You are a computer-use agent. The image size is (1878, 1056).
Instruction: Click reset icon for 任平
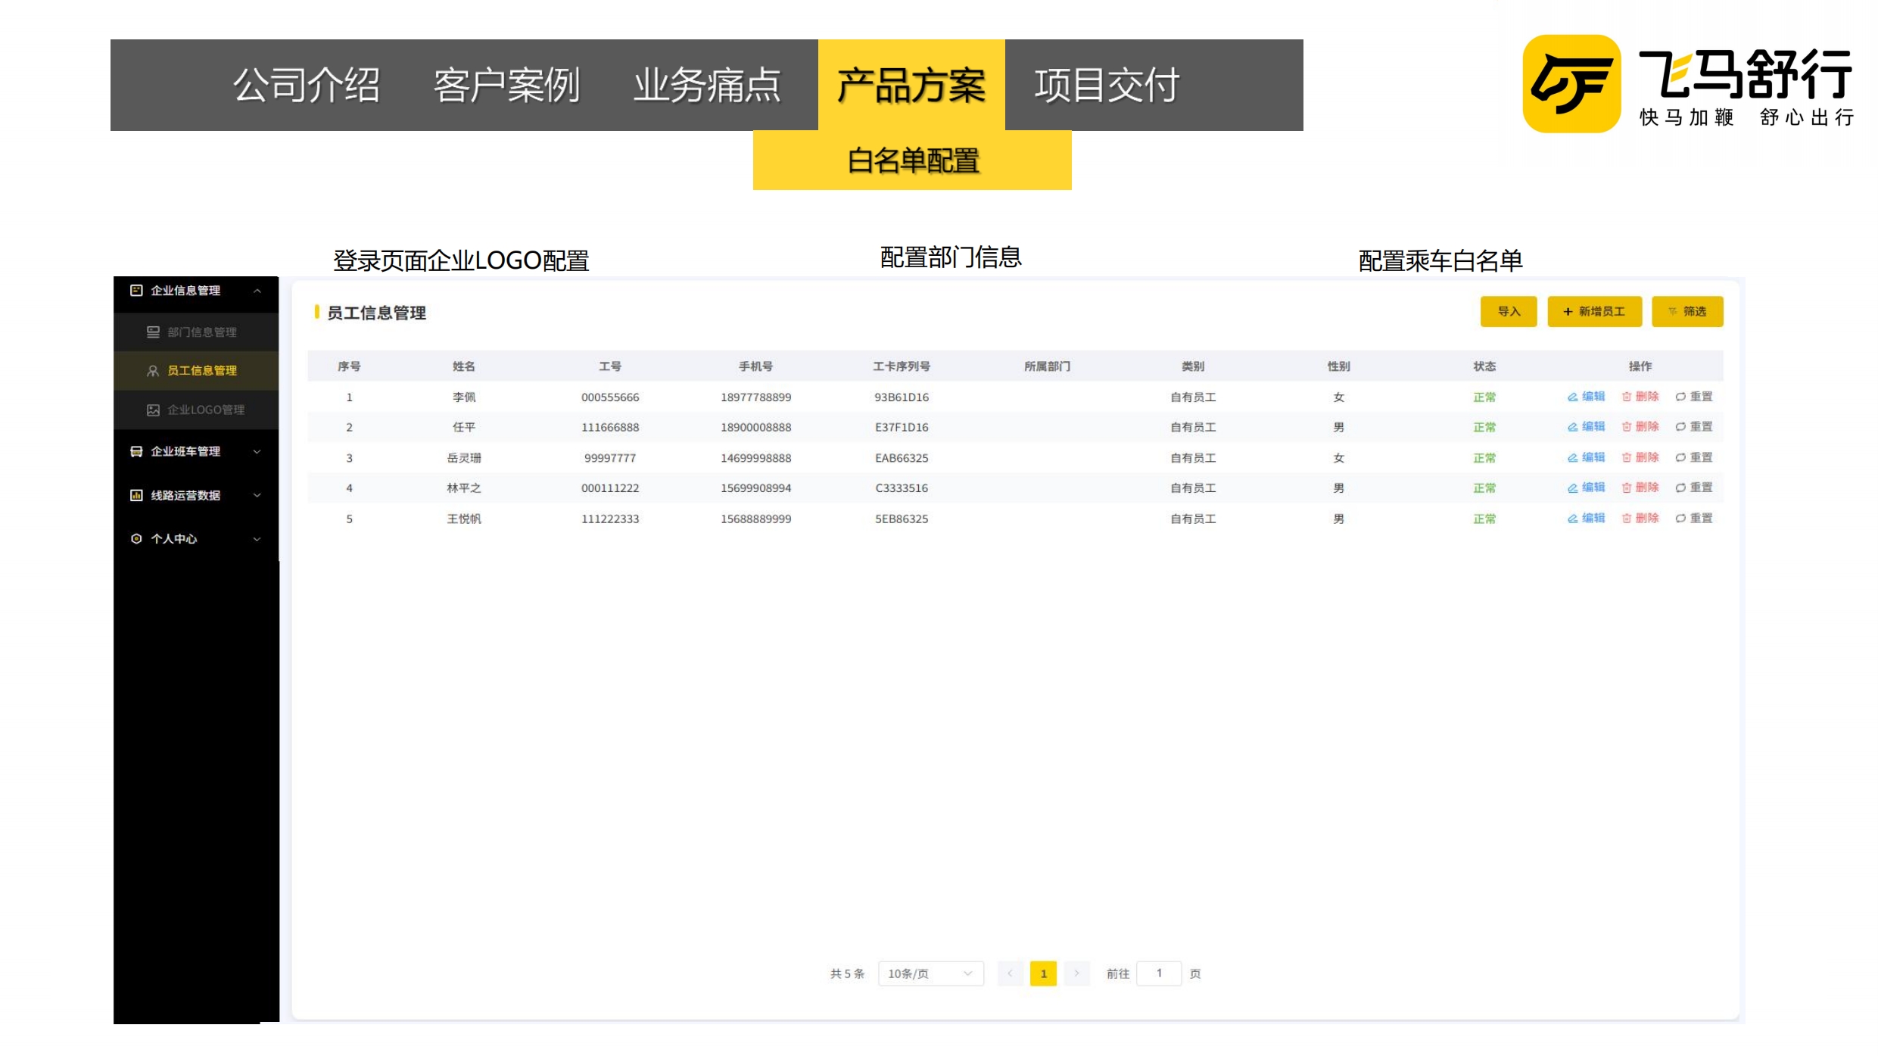(x=1680, y=427)
